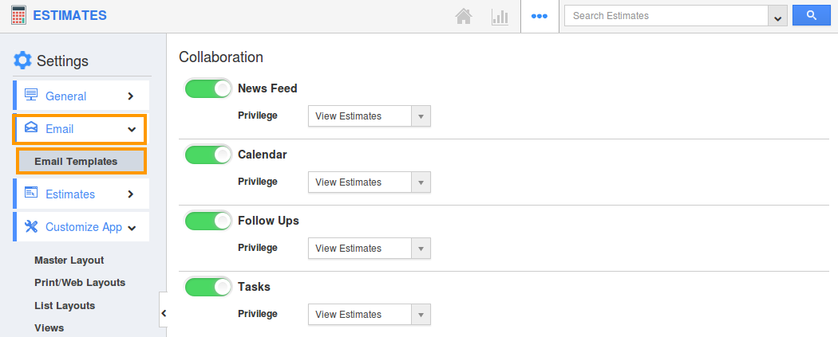
Task: Click the blue search magnifier button
Action: coord(812,15)
